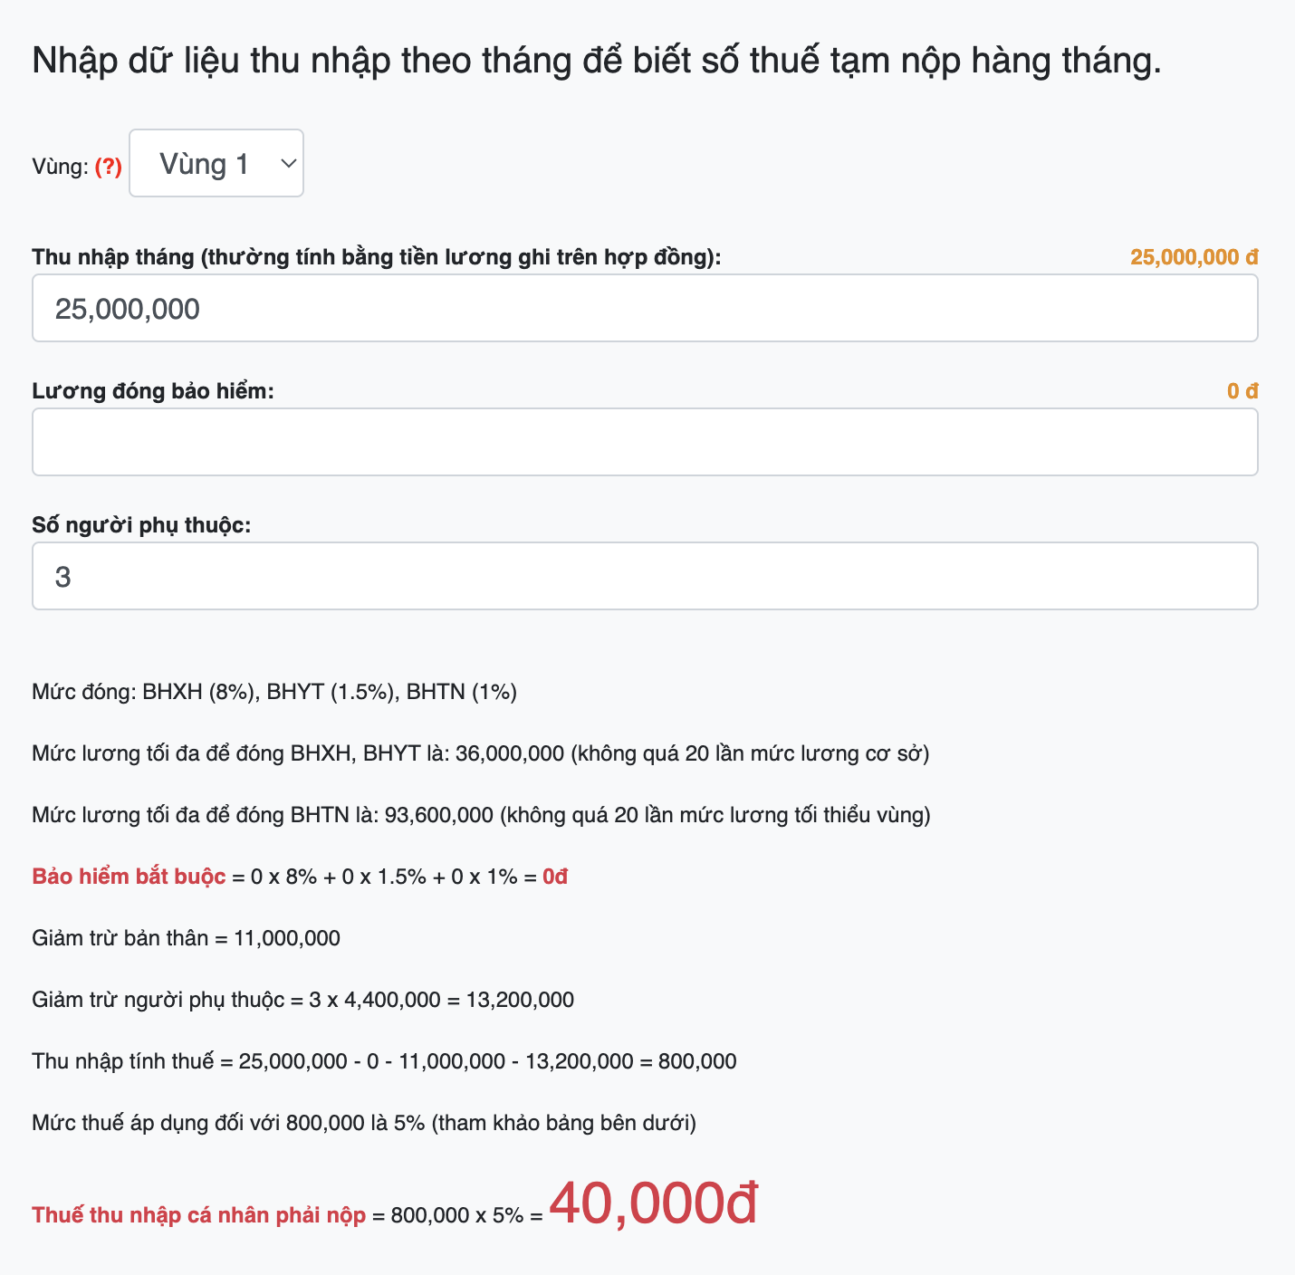This screenshot has height=1275, width=1295.
Task: Click the Giảm trừ bản thân line
Action: pyautogui.click(x=186, y=938)
